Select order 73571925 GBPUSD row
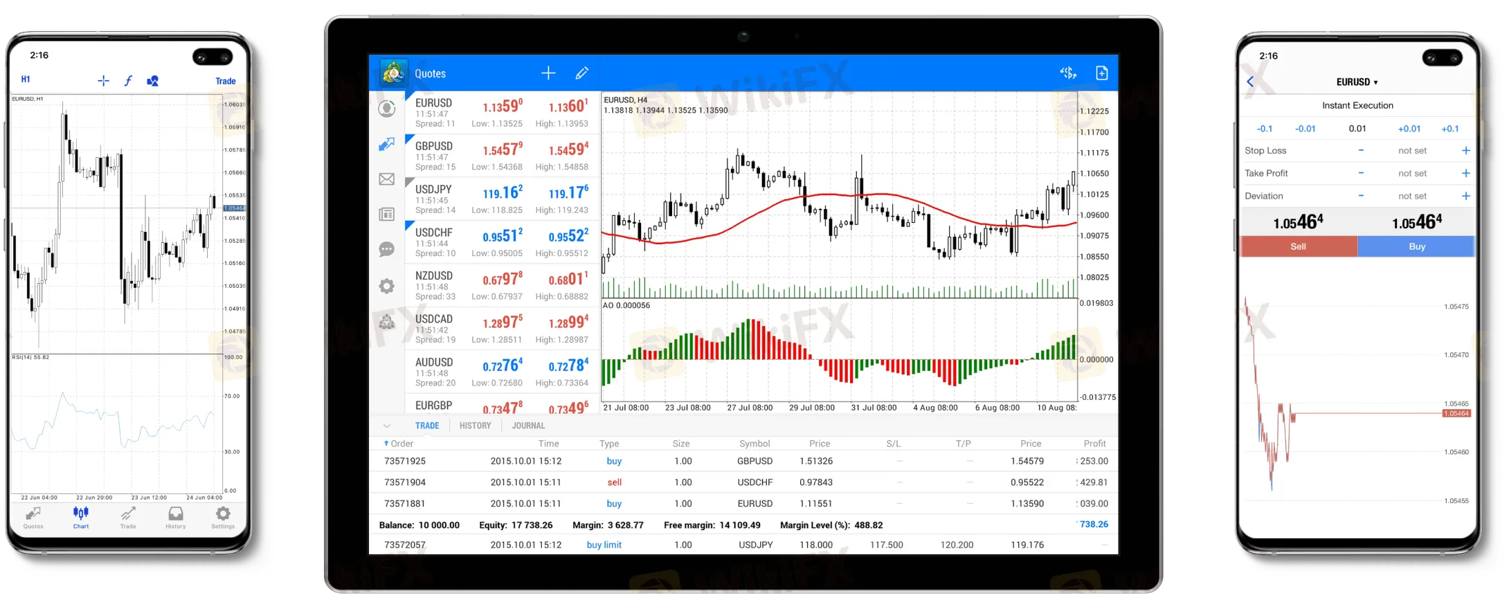 [x=743, y=461]
